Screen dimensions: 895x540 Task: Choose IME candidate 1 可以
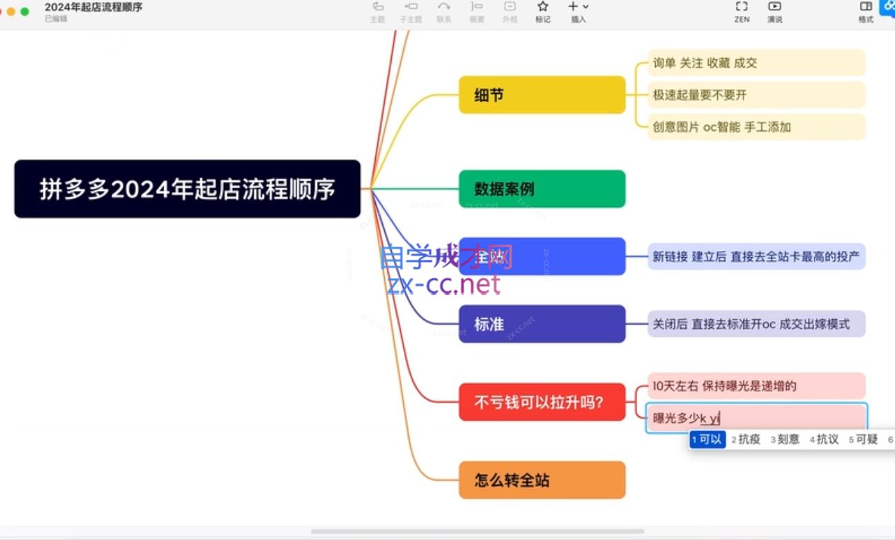coord(707,439)
